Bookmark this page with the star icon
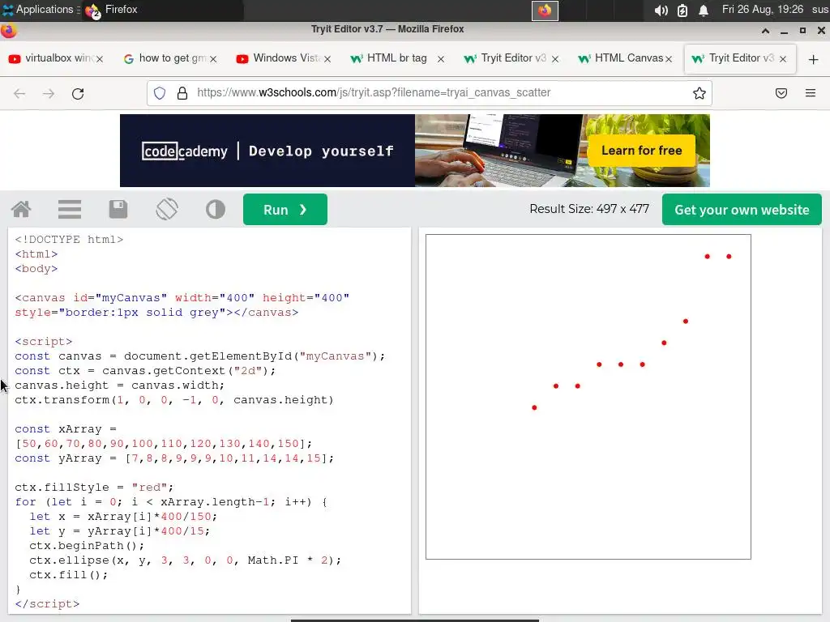Screen dimensions: 830x622 pos(700,93)
